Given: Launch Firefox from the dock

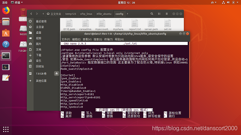Looking at the screenshot, I should pos(6,11).
